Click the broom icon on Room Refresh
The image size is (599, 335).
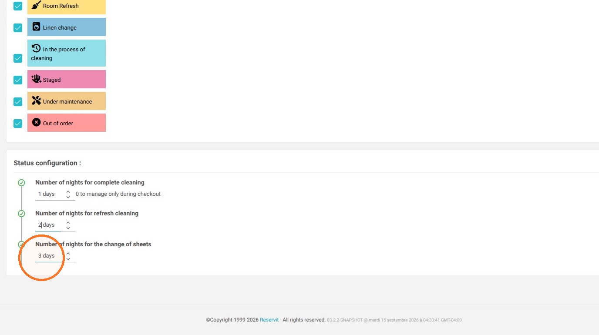click(37, 5)
